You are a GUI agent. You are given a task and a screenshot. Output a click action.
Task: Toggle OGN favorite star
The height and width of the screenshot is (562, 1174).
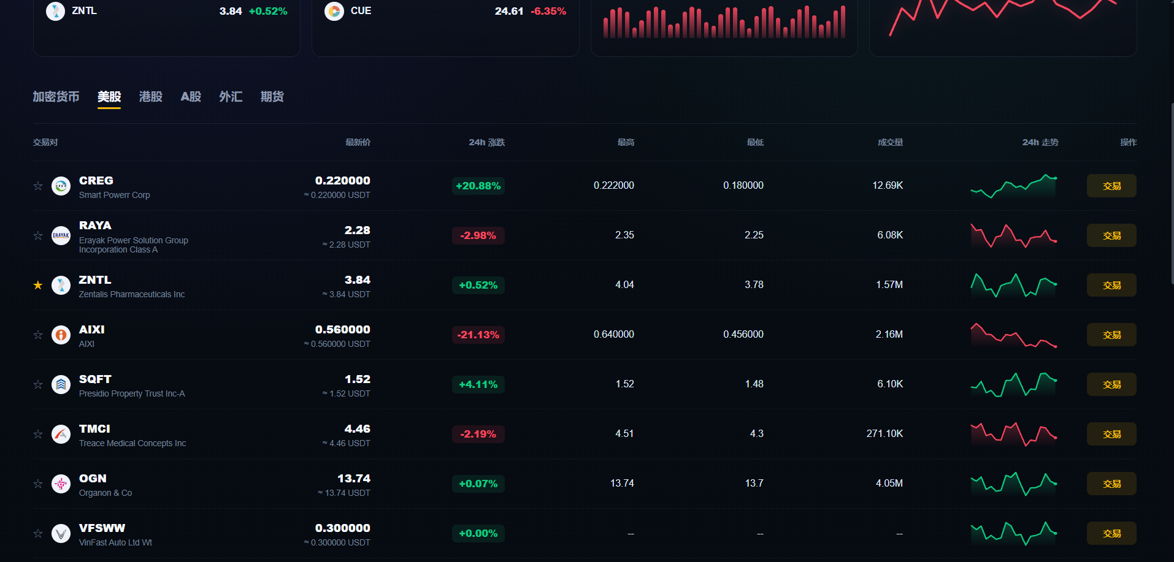38,484
